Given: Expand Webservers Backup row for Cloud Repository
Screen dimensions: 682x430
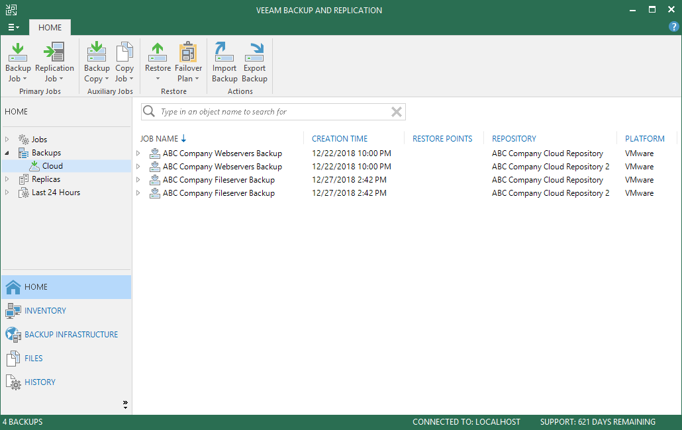Looking at the screenshot, I should click(138, 153).
